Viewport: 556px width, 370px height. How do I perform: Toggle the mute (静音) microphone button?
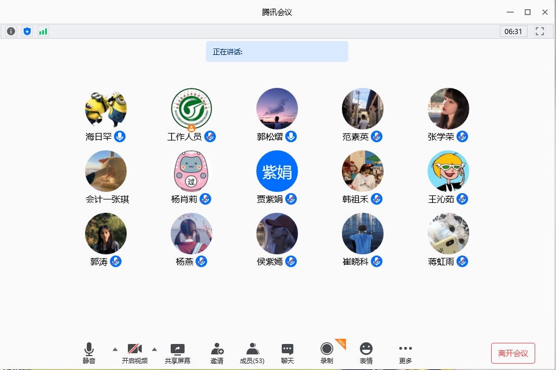coord(89,353)
